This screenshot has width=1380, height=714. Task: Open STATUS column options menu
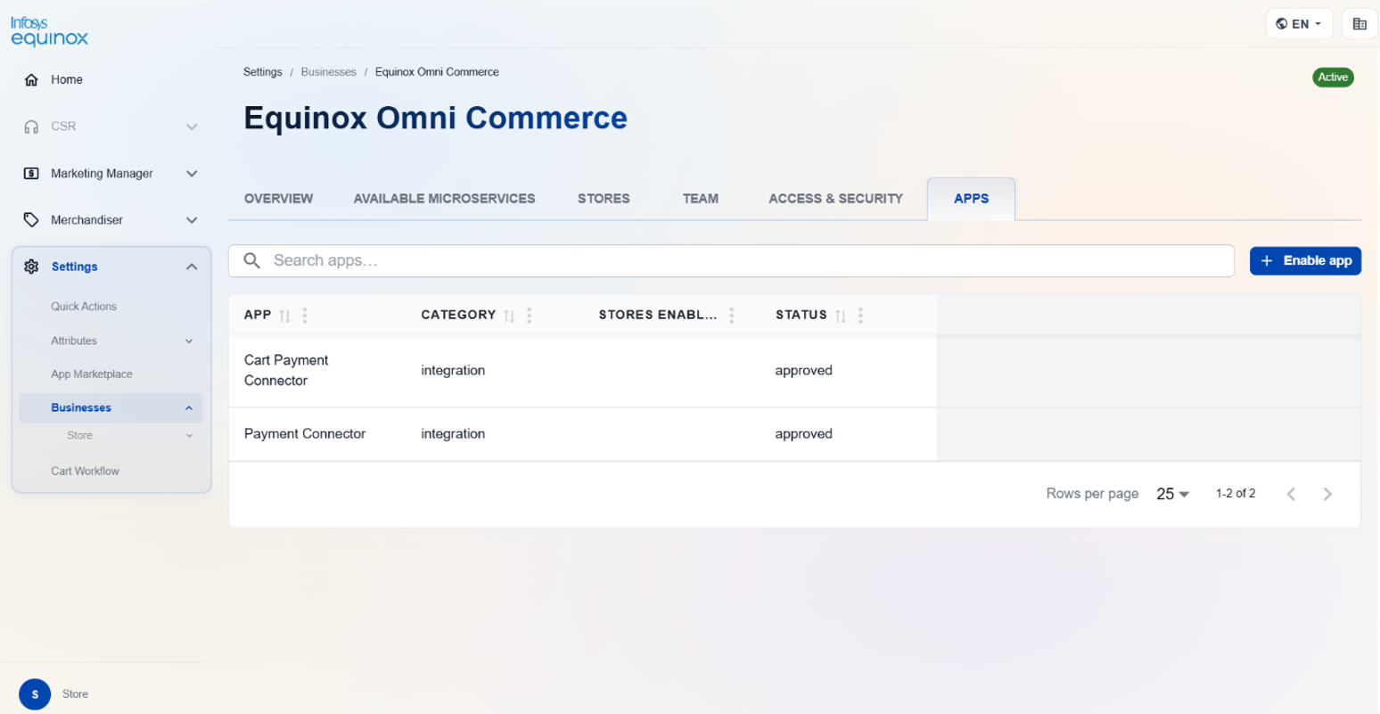[860, 316]
